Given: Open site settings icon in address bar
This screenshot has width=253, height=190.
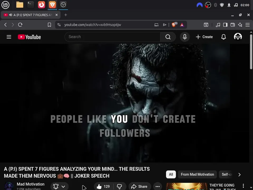Looking at the screenshot, I should 59,25.
